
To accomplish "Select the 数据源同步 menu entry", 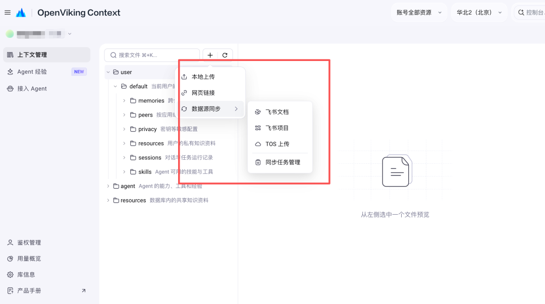I will [x=211, y=109].
